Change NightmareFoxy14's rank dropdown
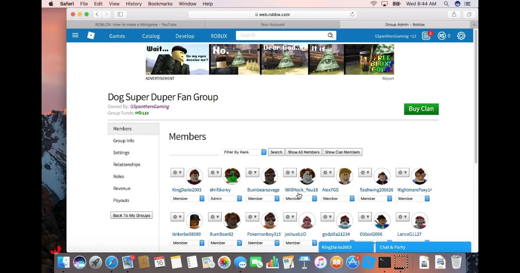This screenshot has width=520, height=273. (x=413, y=198)
